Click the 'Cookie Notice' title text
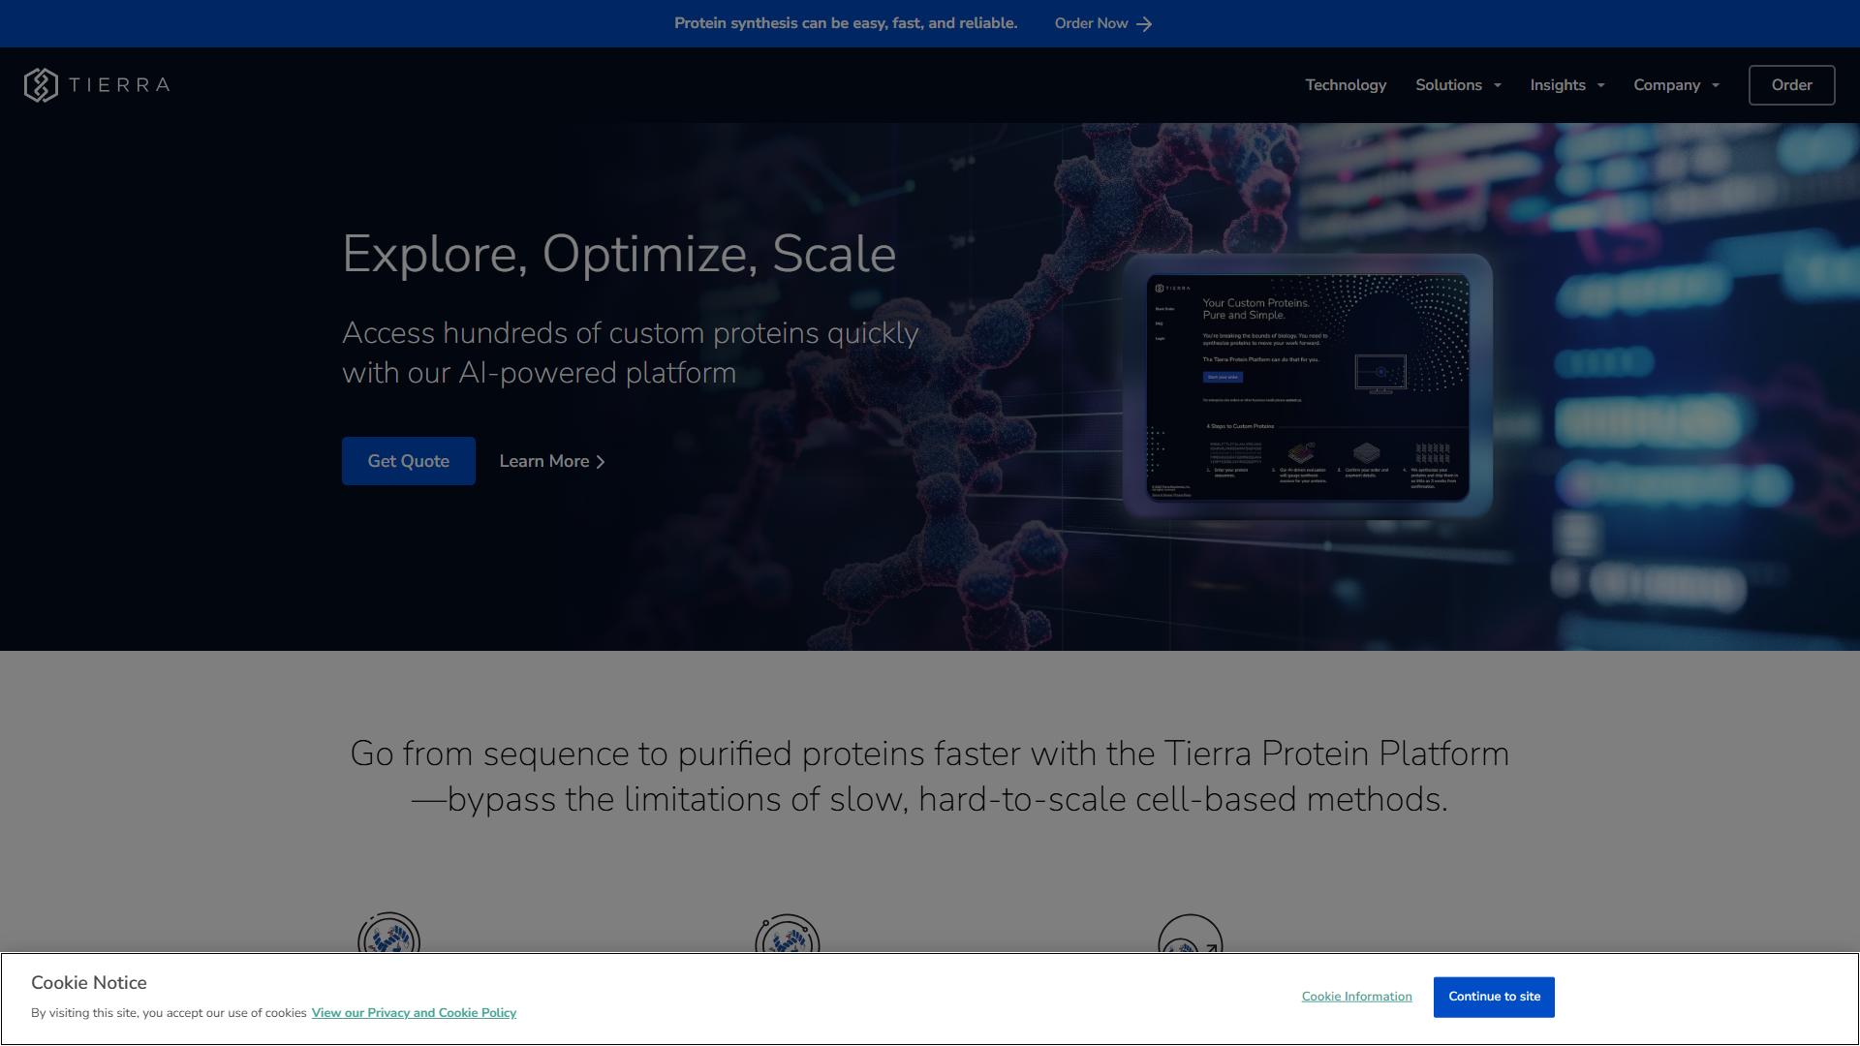This screenshot has height=1046, width=1860. (89, 983)
